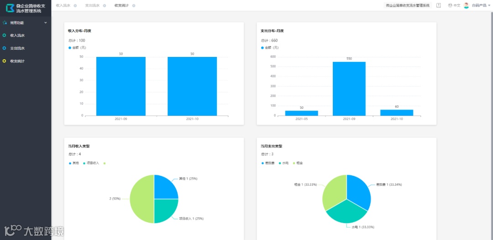Close the 收入流水 tab via its close icon
This screenshot has width=493, height=240.
pos(75,5)
